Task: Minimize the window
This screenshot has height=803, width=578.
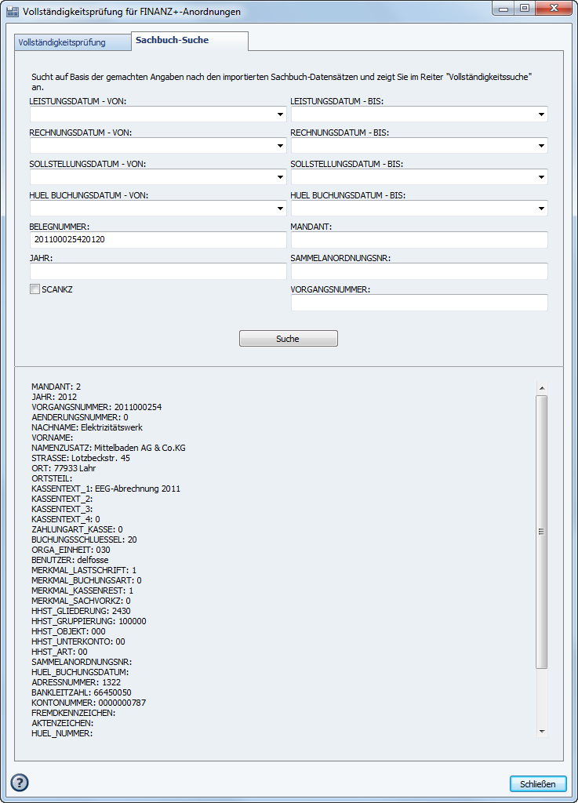Action: [x=504, y=9]
